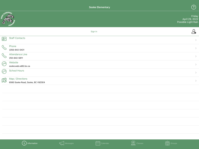Tap the Information tab's circled-i icon
199x149 pixels.
pos(24,143)
